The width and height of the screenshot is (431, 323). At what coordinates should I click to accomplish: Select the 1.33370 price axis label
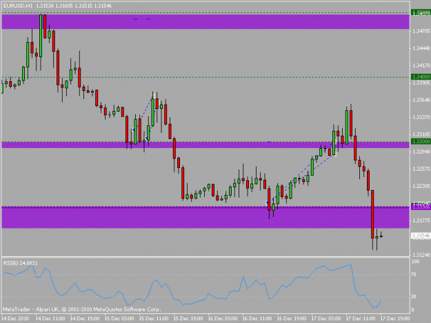point(421,117)
